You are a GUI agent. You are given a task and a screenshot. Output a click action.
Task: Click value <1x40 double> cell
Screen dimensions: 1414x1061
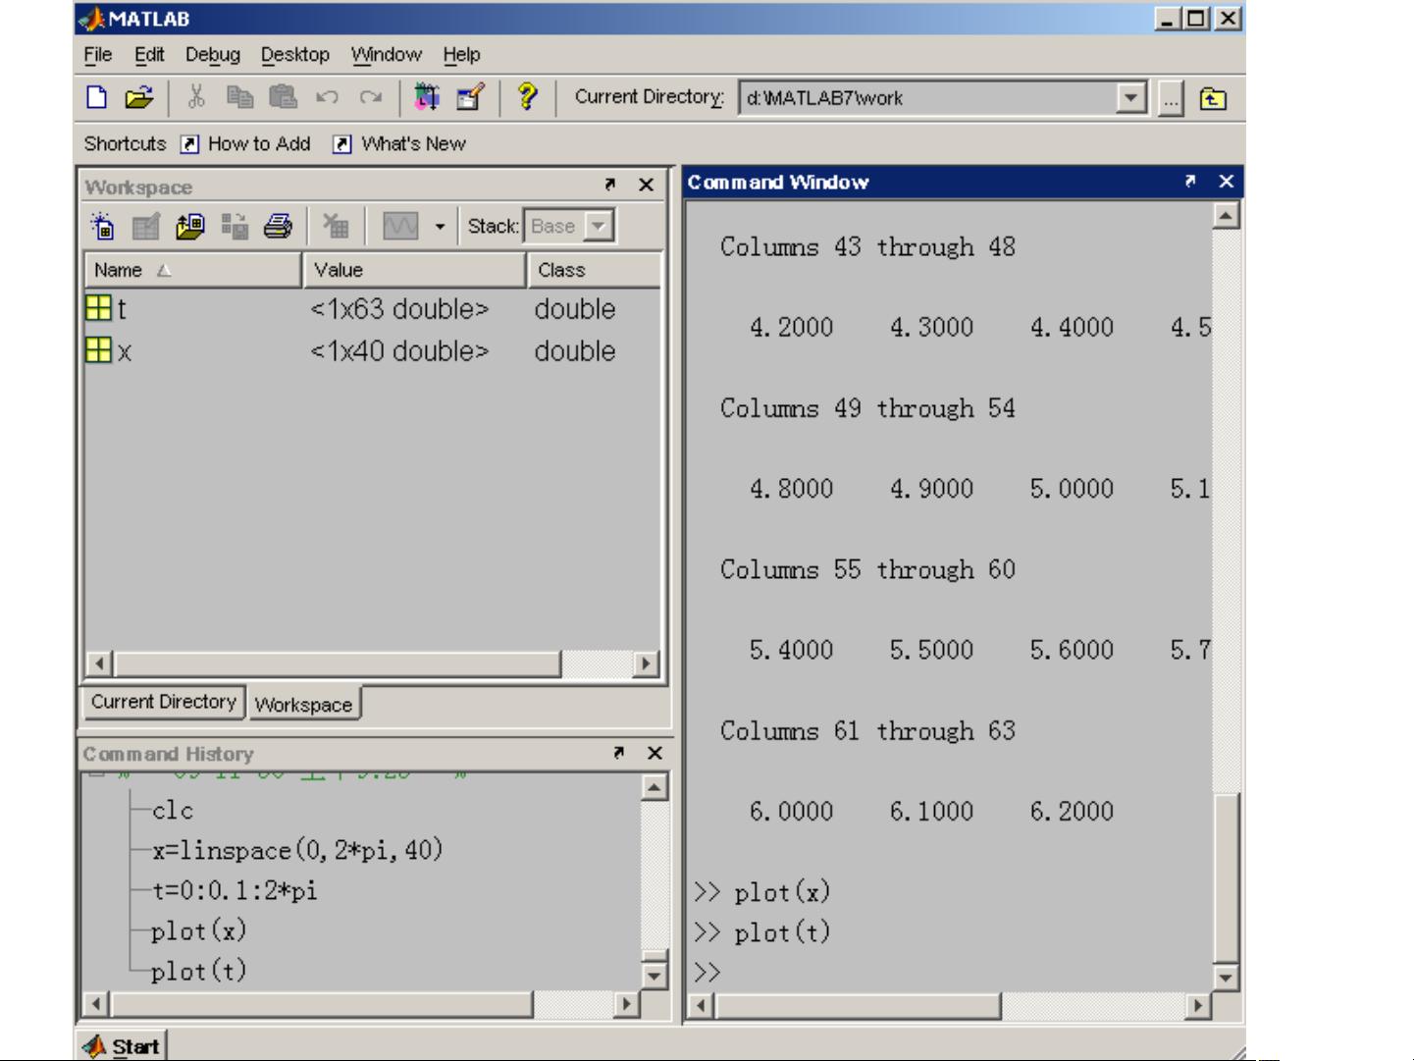(x=399, y=351)
